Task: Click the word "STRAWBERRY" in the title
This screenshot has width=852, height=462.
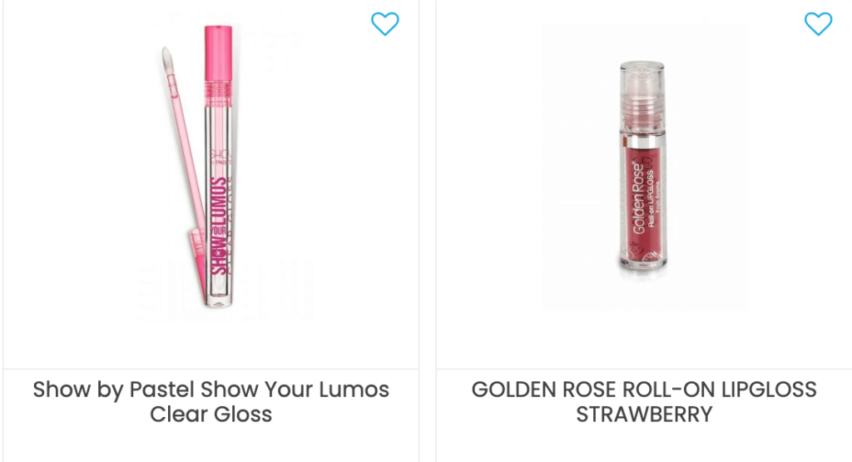Action: (x=644, y=414)
